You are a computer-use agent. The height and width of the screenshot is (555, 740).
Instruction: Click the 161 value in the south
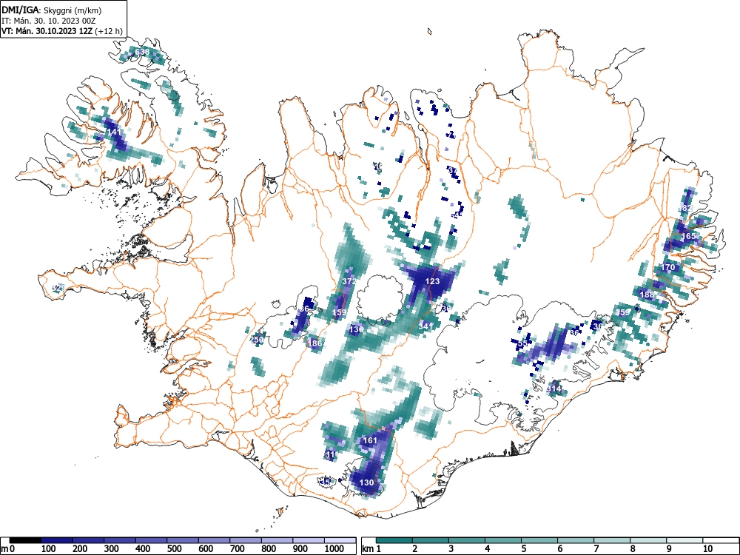click(370, 440)
